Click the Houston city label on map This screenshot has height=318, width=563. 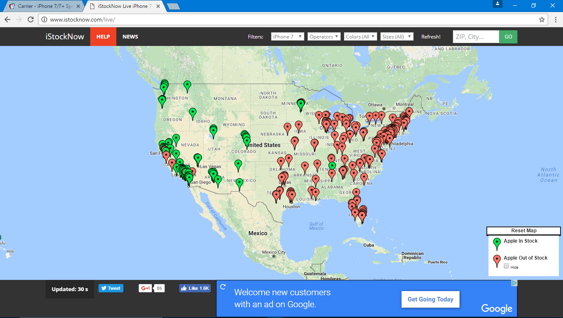coord(291,207)
